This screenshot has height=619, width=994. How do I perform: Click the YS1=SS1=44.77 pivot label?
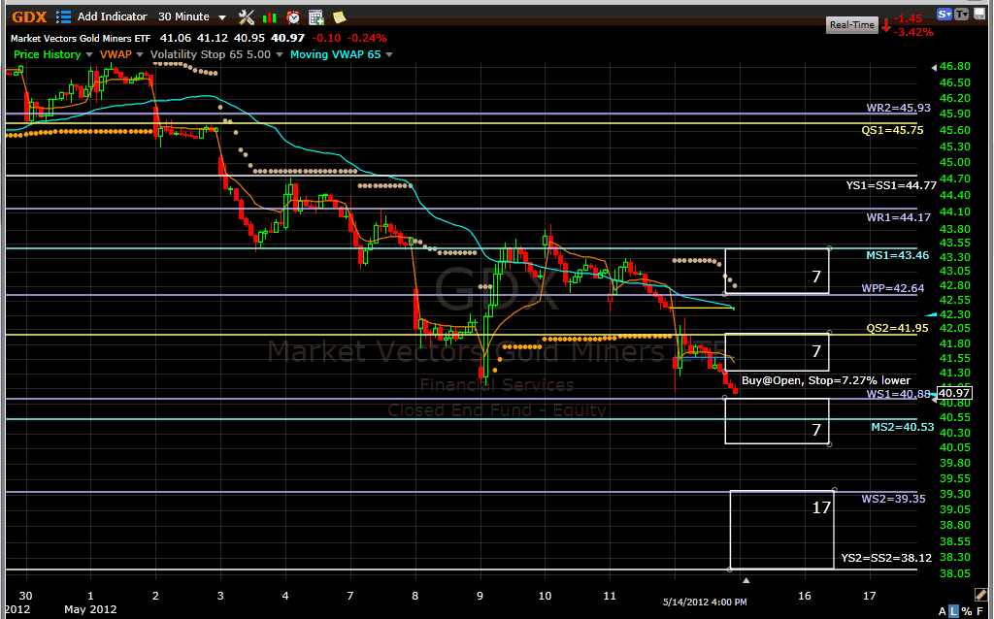(x=891, y=185)
